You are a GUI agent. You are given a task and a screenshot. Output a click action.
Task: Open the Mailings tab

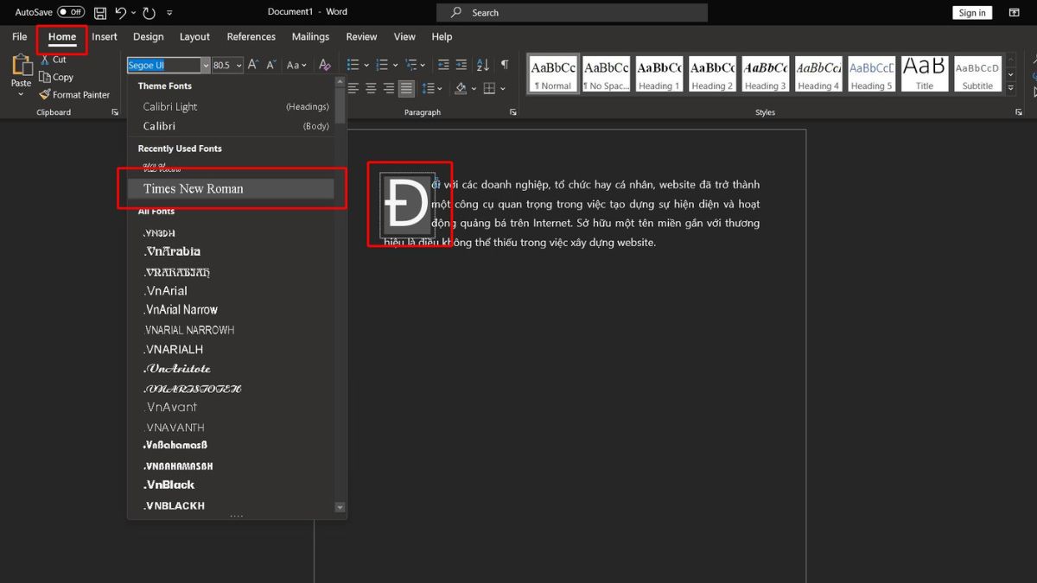click(310, 37)
